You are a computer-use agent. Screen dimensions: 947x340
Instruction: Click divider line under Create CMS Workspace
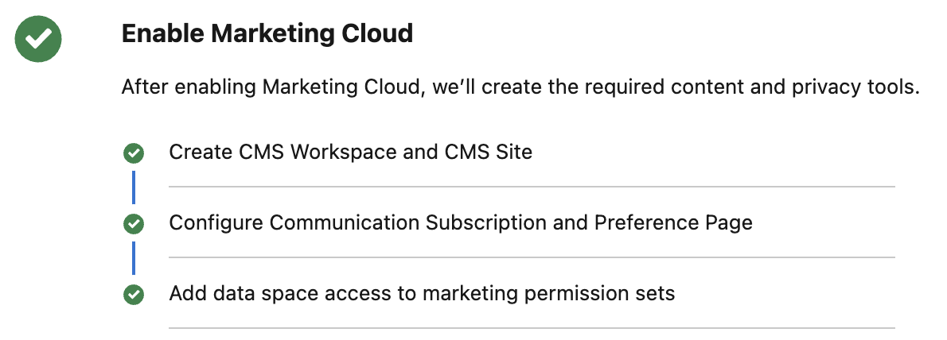532,187
